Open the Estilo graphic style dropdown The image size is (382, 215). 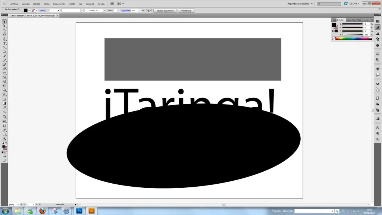(x=119, y=10)
